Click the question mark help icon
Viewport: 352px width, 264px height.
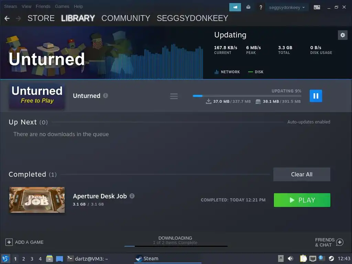pos(261,8)
